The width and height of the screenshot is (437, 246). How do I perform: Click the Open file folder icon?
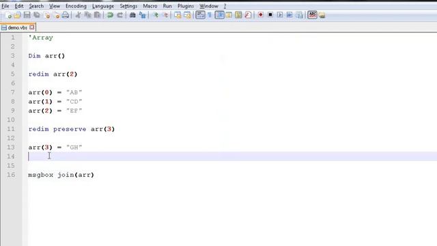17,15
